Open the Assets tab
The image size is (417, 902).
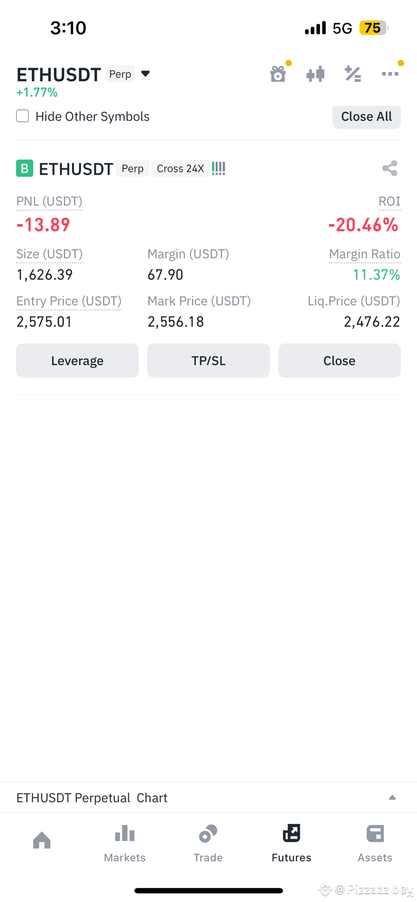click(375, 843)
